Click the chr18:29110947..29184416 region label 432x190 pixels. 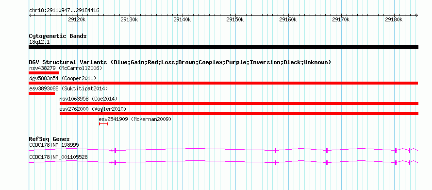64,11
